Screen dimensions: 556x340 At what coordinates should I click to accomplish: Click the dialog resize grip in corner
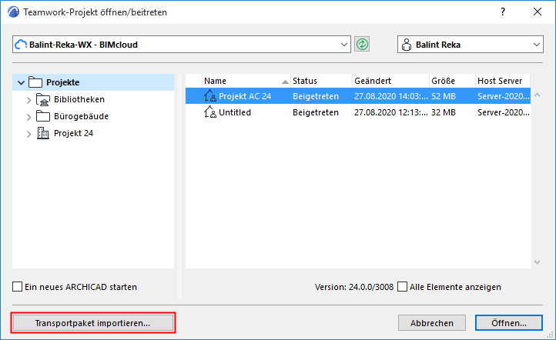click(551, 335)
